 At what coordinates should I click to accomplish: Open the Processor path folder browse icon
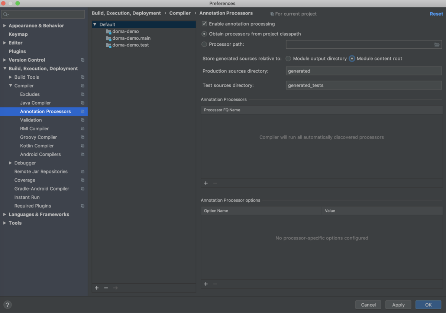coord(437,44)
